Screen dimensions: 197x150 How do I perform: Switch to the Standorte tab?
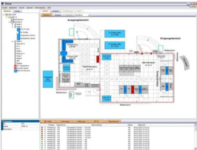[7, 11]
